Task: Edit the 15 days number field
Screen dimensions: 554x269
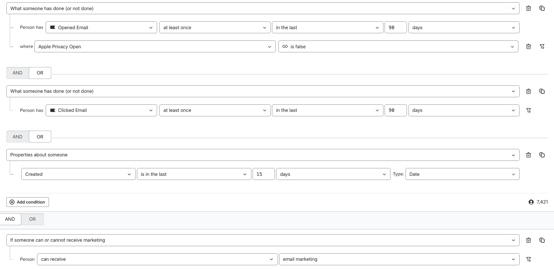Action: pyautogui.click(x=263, y=174)
